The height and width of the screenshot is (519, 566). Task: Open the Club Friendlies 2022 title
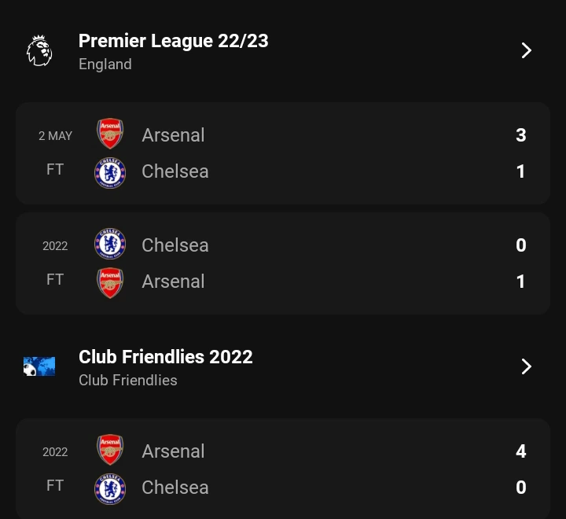coord(166,357)
